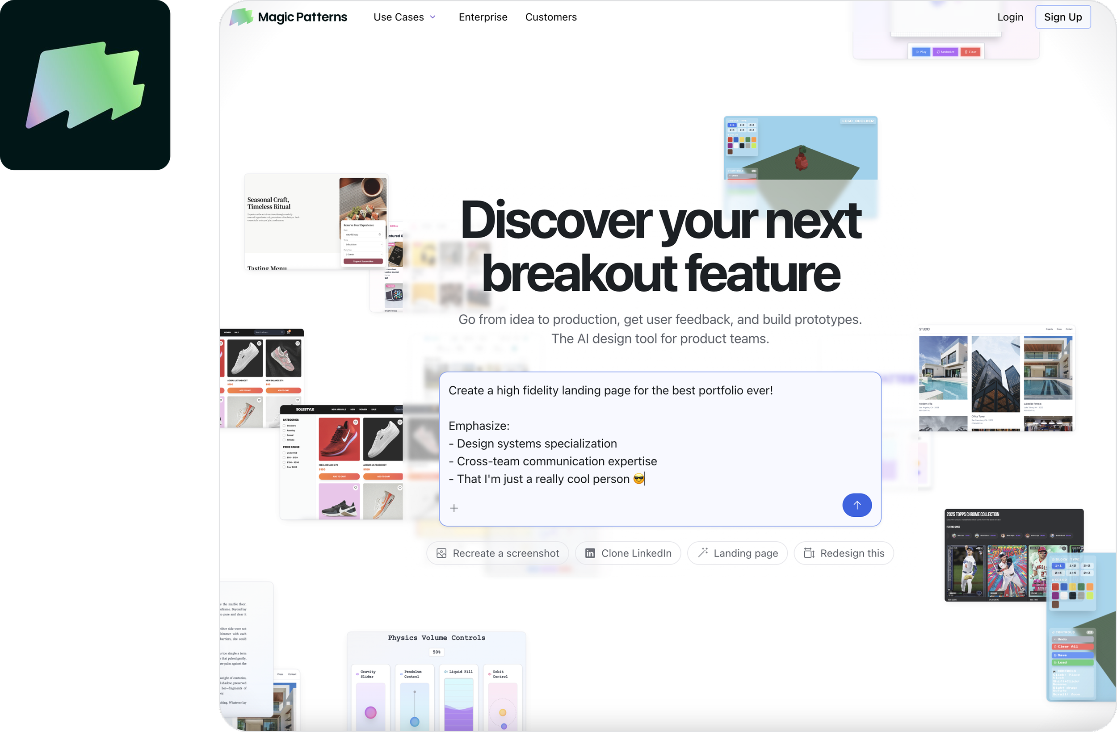Click the plus attachment icon in prompt box
Screen dimensions: 1117x732
click(454, 508)
